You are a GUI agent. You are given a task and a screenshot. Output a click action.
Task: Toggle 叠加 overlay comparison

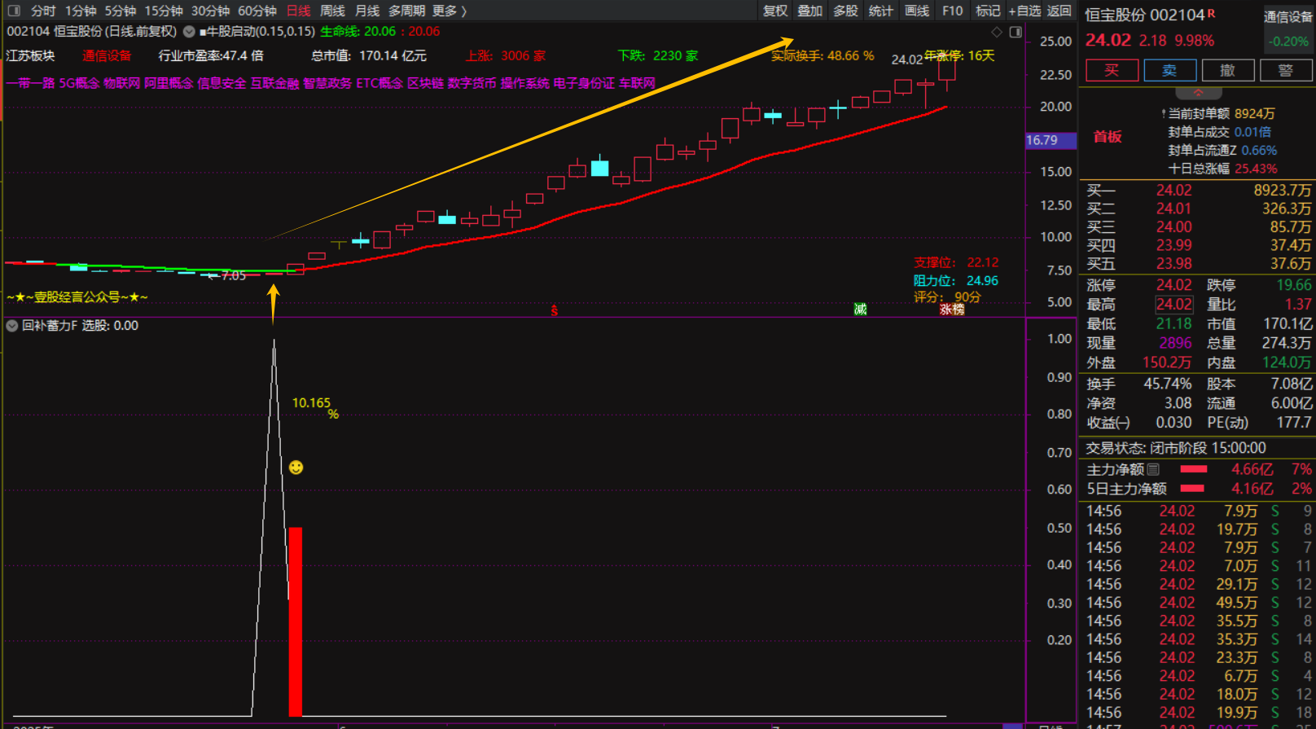(809, 11)
